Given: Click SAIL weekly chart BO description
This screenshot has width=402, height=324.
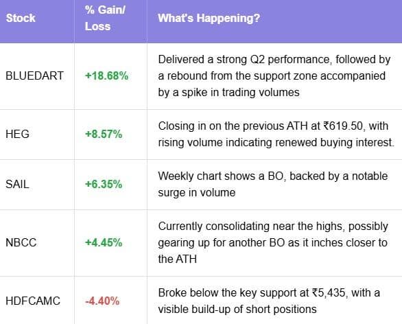Looking at the screenshot, I should click(x=273, y=185).
